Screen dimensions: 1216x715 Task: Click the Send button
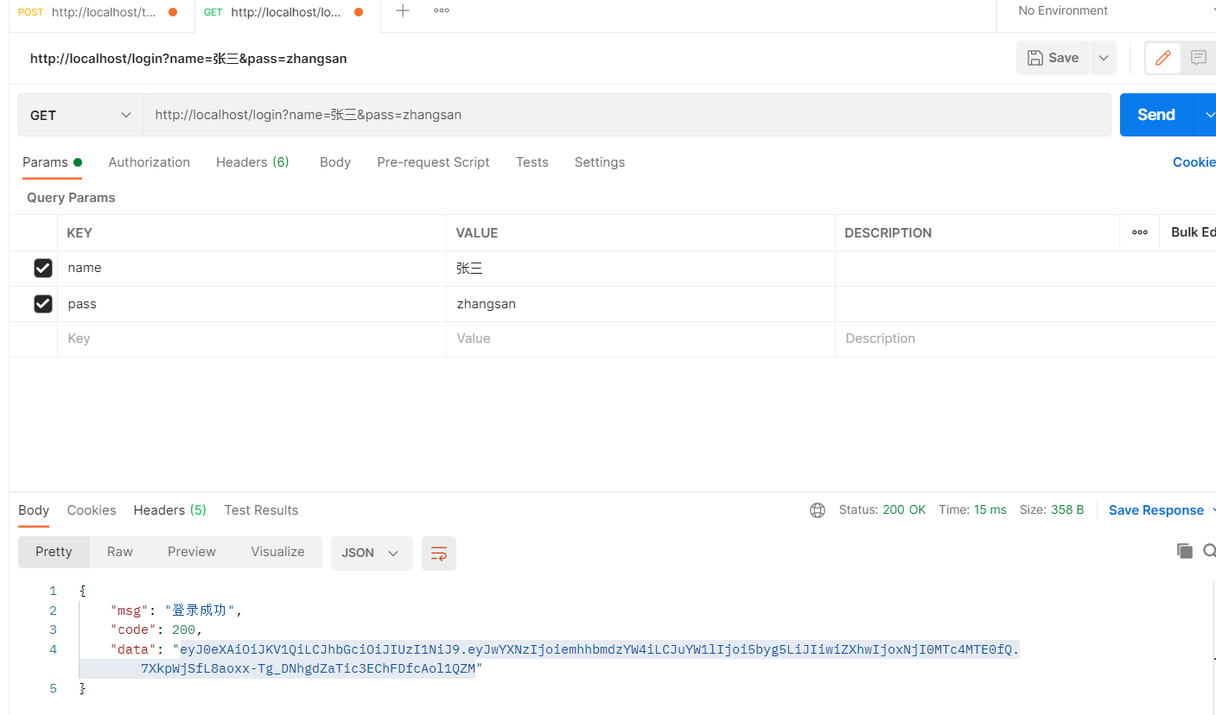tap(1155, 114)
